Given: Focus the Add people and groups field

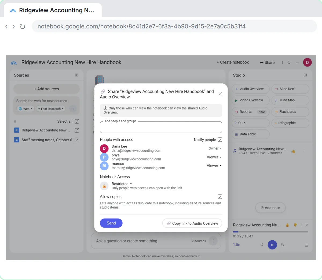Looking at the screenshot, I should click(161, 127).
